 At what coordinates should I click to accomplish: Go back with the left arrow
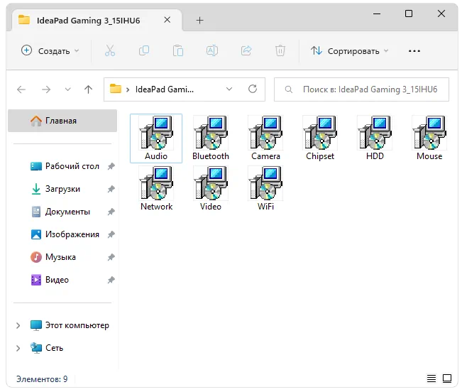click(x=21, y=89)
